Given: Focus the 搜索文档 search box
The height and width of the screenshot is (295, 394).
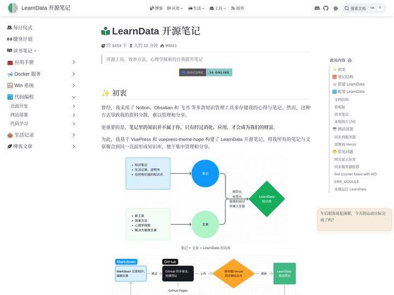Looking at the screenshot, I should tap(364, 8).
